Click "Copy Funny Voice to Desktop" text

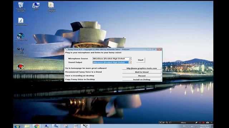(80, 79)
